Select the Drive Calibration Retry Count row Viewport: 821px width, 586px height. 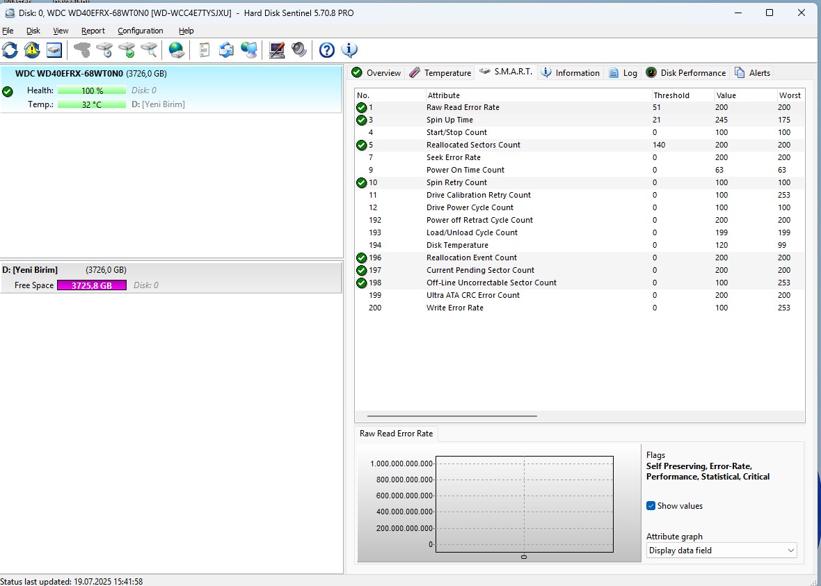(x=580, y=196)
